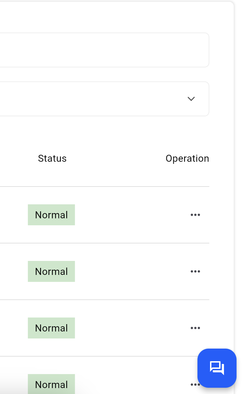247x394 pixels.
Task: Open the blue chat support widget
Action: [x=217, y=368]
